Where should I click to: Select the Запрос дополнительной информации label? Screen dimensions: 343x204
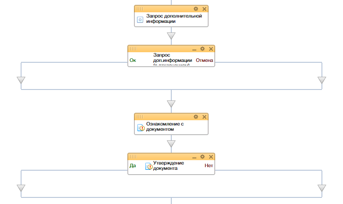point(174,18)
